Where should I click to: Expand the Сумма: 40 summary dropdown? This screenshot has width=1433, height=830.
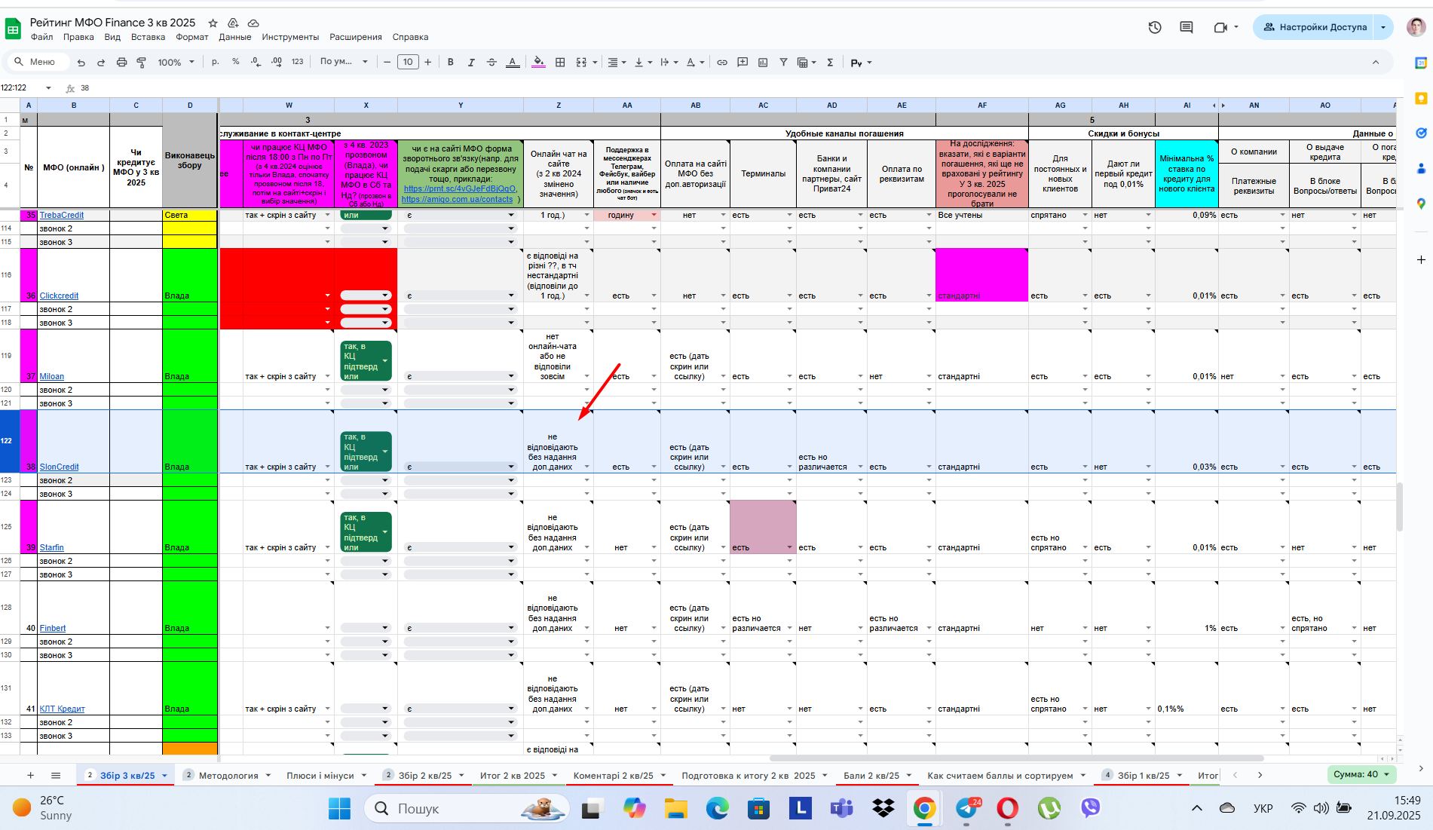[x=1362, y=774]
